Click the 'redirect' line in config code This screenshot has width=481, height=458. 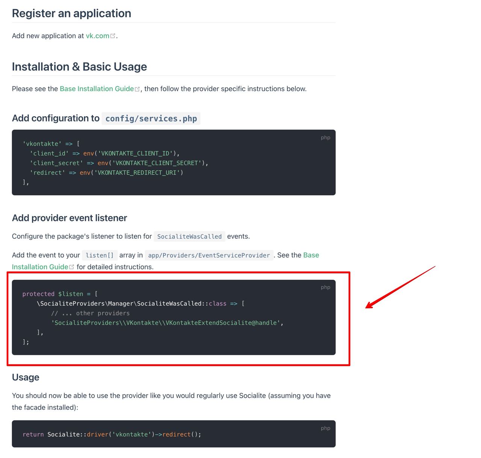point(106,173)
